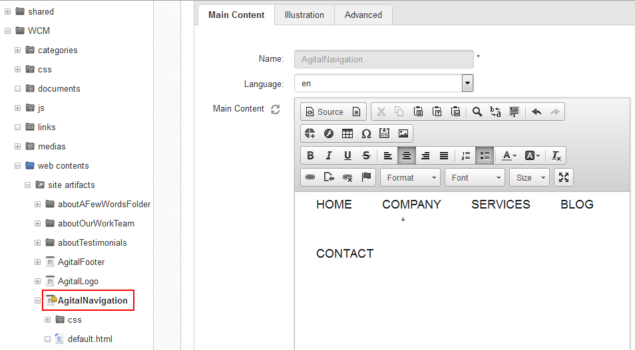Select default.html in the tree

[90, 339]
